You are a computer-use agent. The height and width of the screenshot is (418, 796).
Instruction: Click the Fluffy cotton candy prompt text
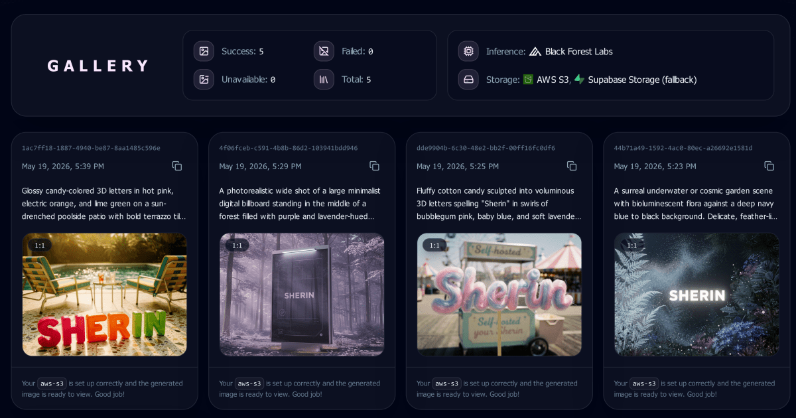tap(499, 203)
